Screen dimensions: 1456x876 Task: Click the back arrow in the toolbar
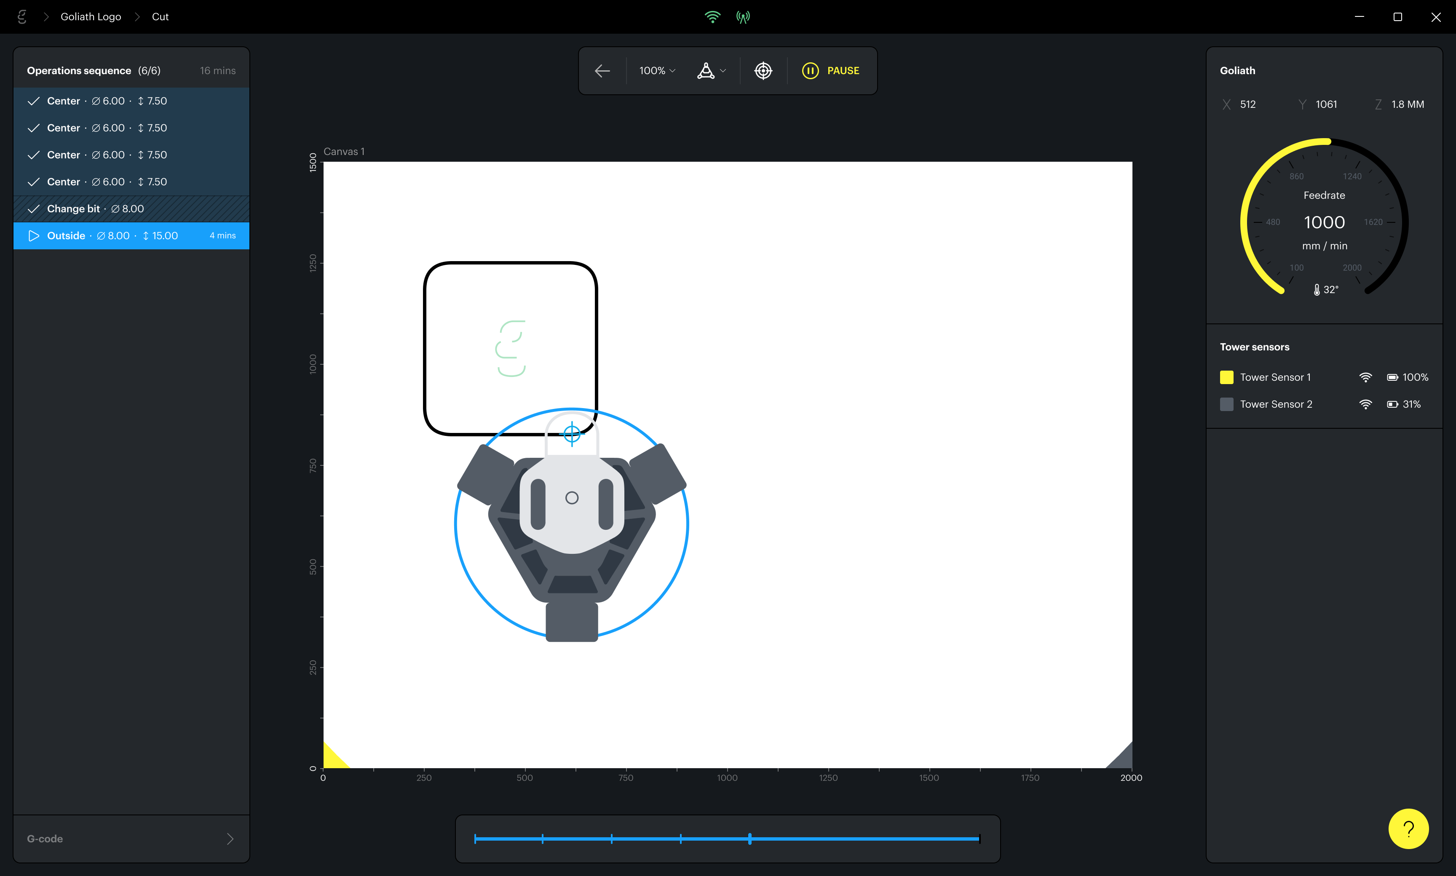[x=602, y=71]
